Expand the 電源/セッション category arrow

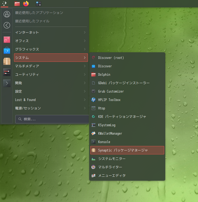point(85,108)
